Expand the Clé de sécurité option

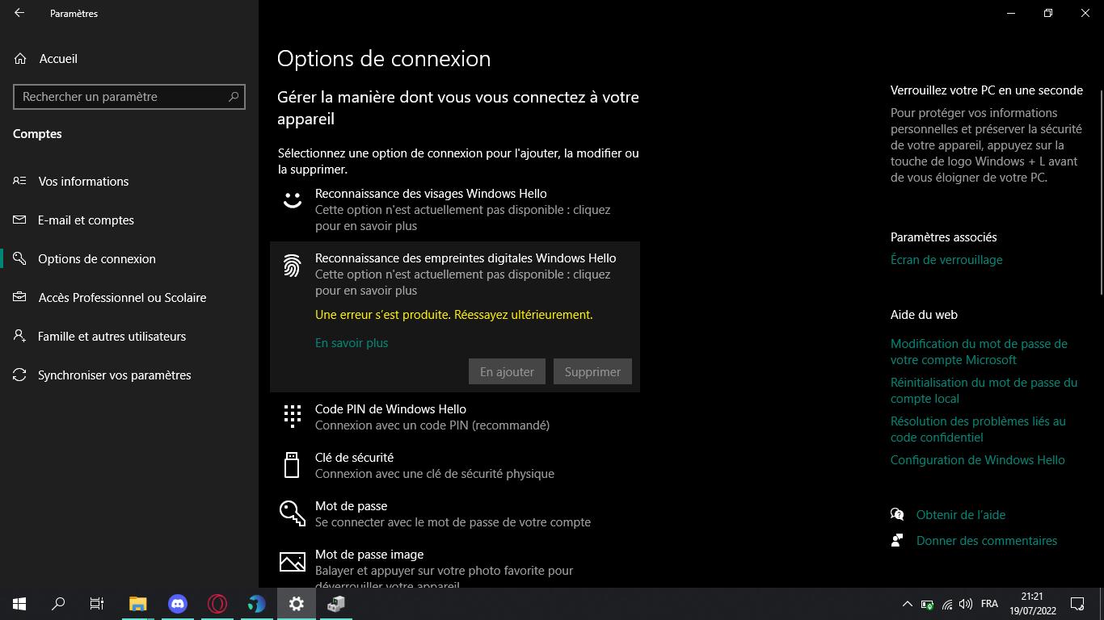(455, 466)
